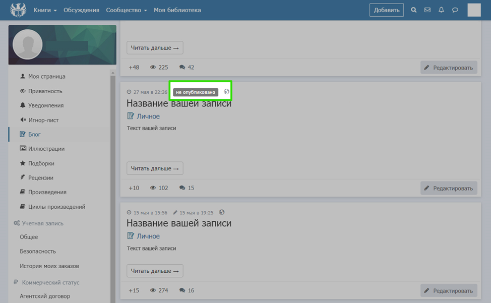The image size is (491, 303).
Task: Click the user avatar in the header
Action: [474, 10]
